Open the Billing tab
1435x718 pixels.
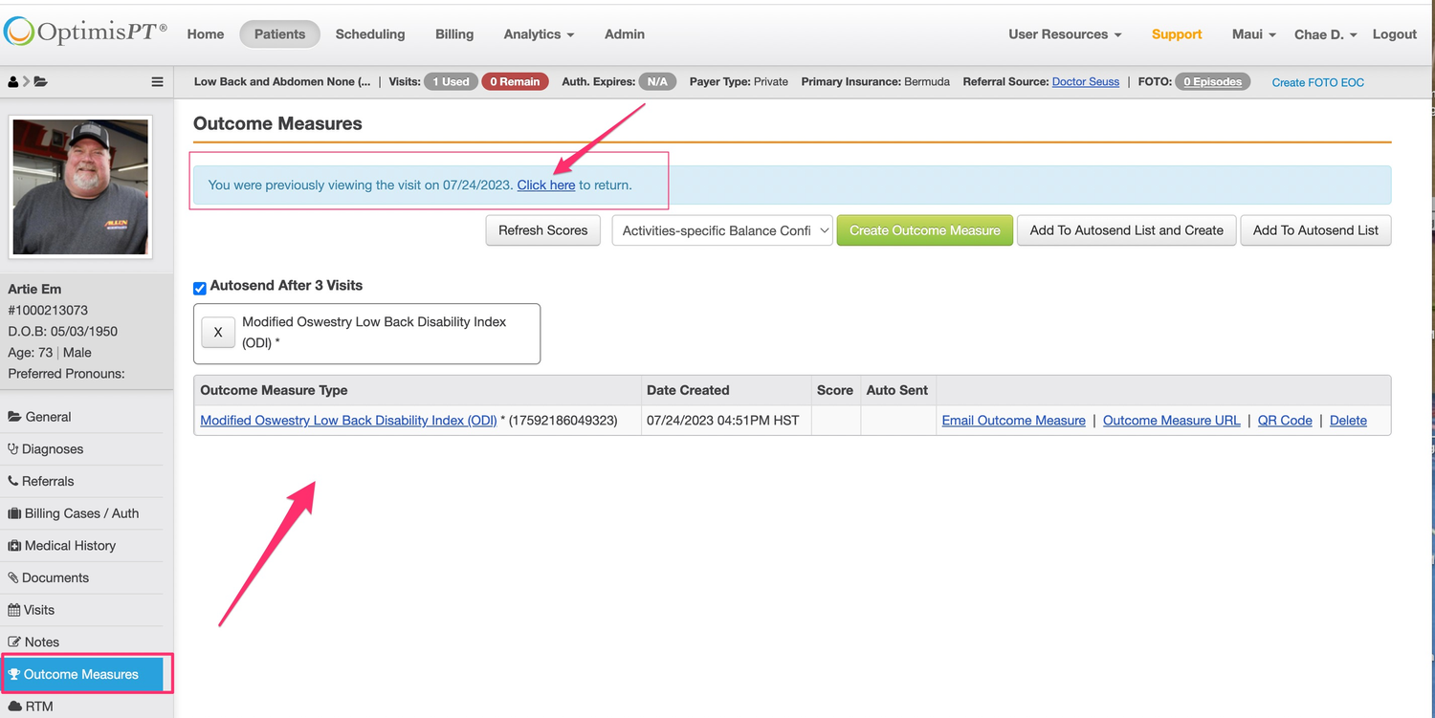[x=454, y=34]
